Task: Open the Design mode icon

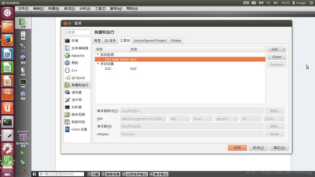Action: [23, 48]
